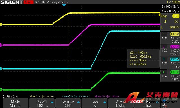Toggle the CH2 DC1M coupling badge
The height and width of the screenshot is (108, 180).
pos(175,47)
